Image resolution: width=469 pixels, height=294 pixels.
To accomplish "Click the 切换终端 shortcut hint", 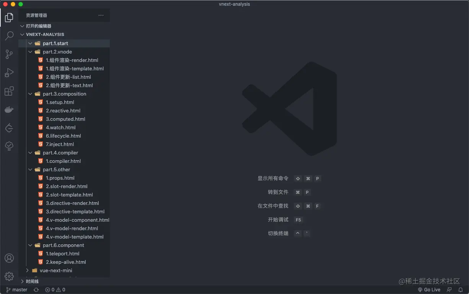I will click(x=289, y=233).
